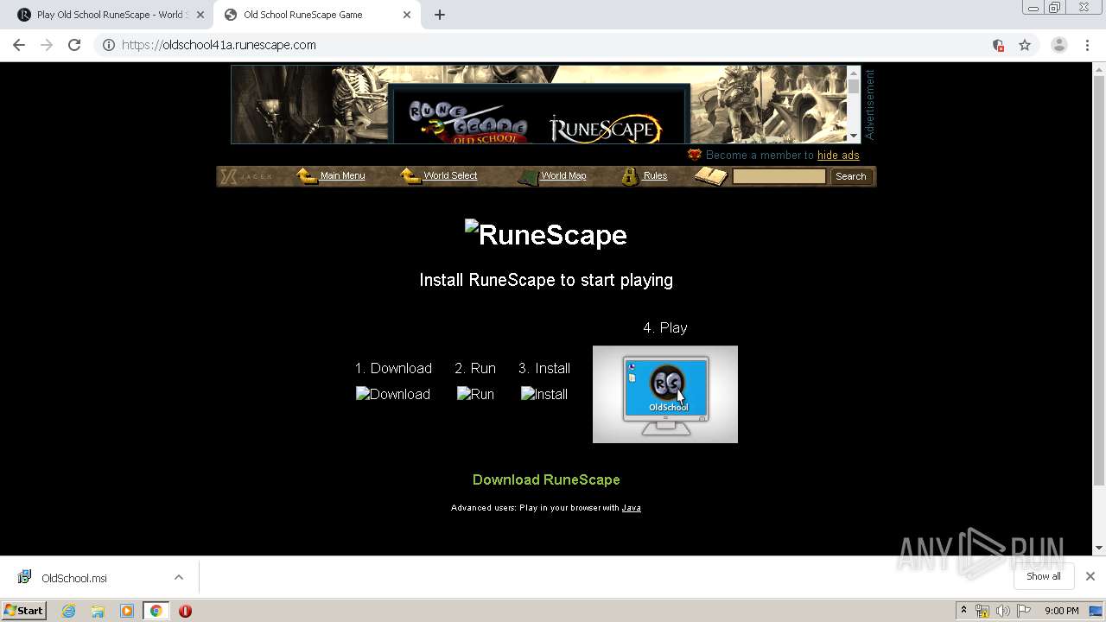The width and height of the screenshot is (1106, 622).
Task: Open a new browser tab
Action: (439, 15)
